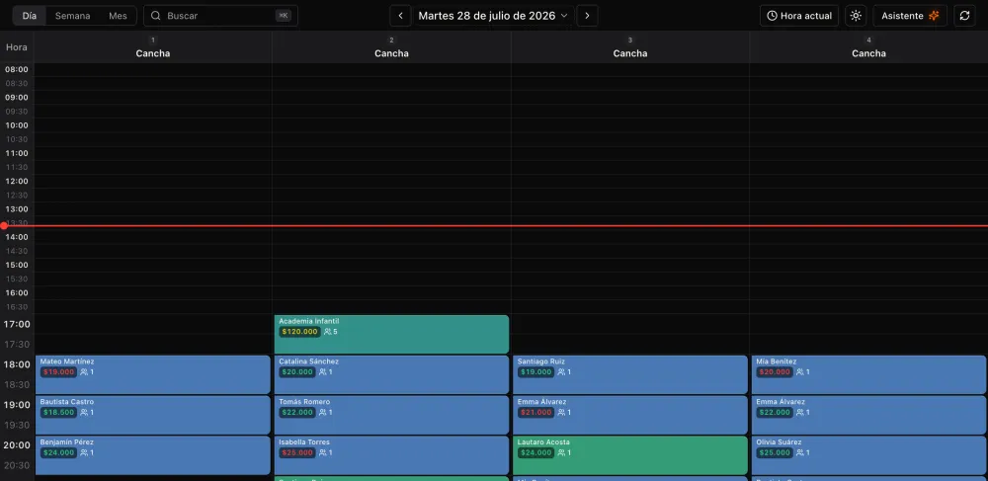
Task: Click the $120.000 price badge
Action: (299, 332)
